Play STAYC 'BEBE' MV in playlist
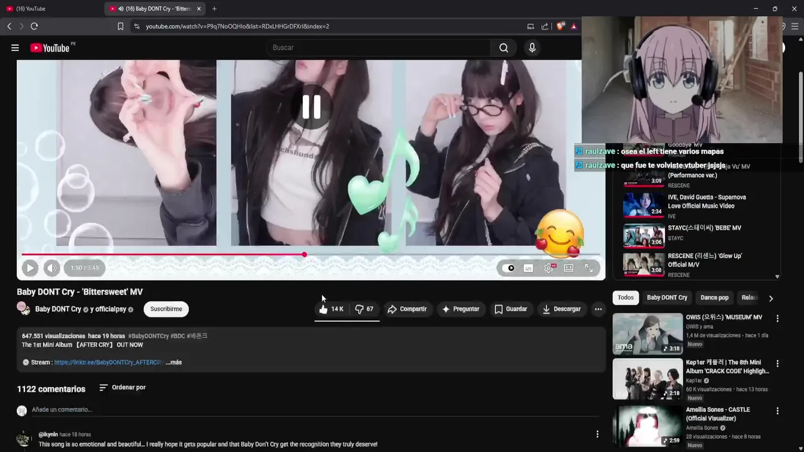 click(x=695, y=235)
